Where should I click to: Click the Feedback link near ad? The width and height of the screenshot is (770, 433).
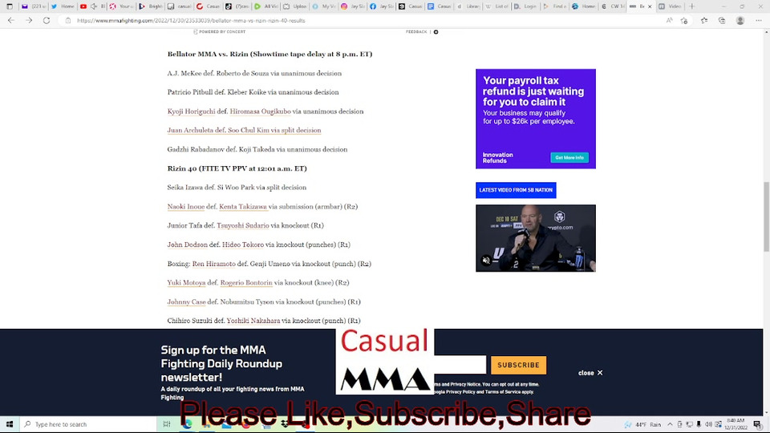(416, 32)
